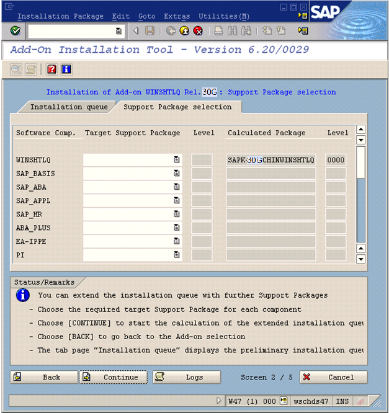Click the SAP_HR software component label

pos(29,214)
